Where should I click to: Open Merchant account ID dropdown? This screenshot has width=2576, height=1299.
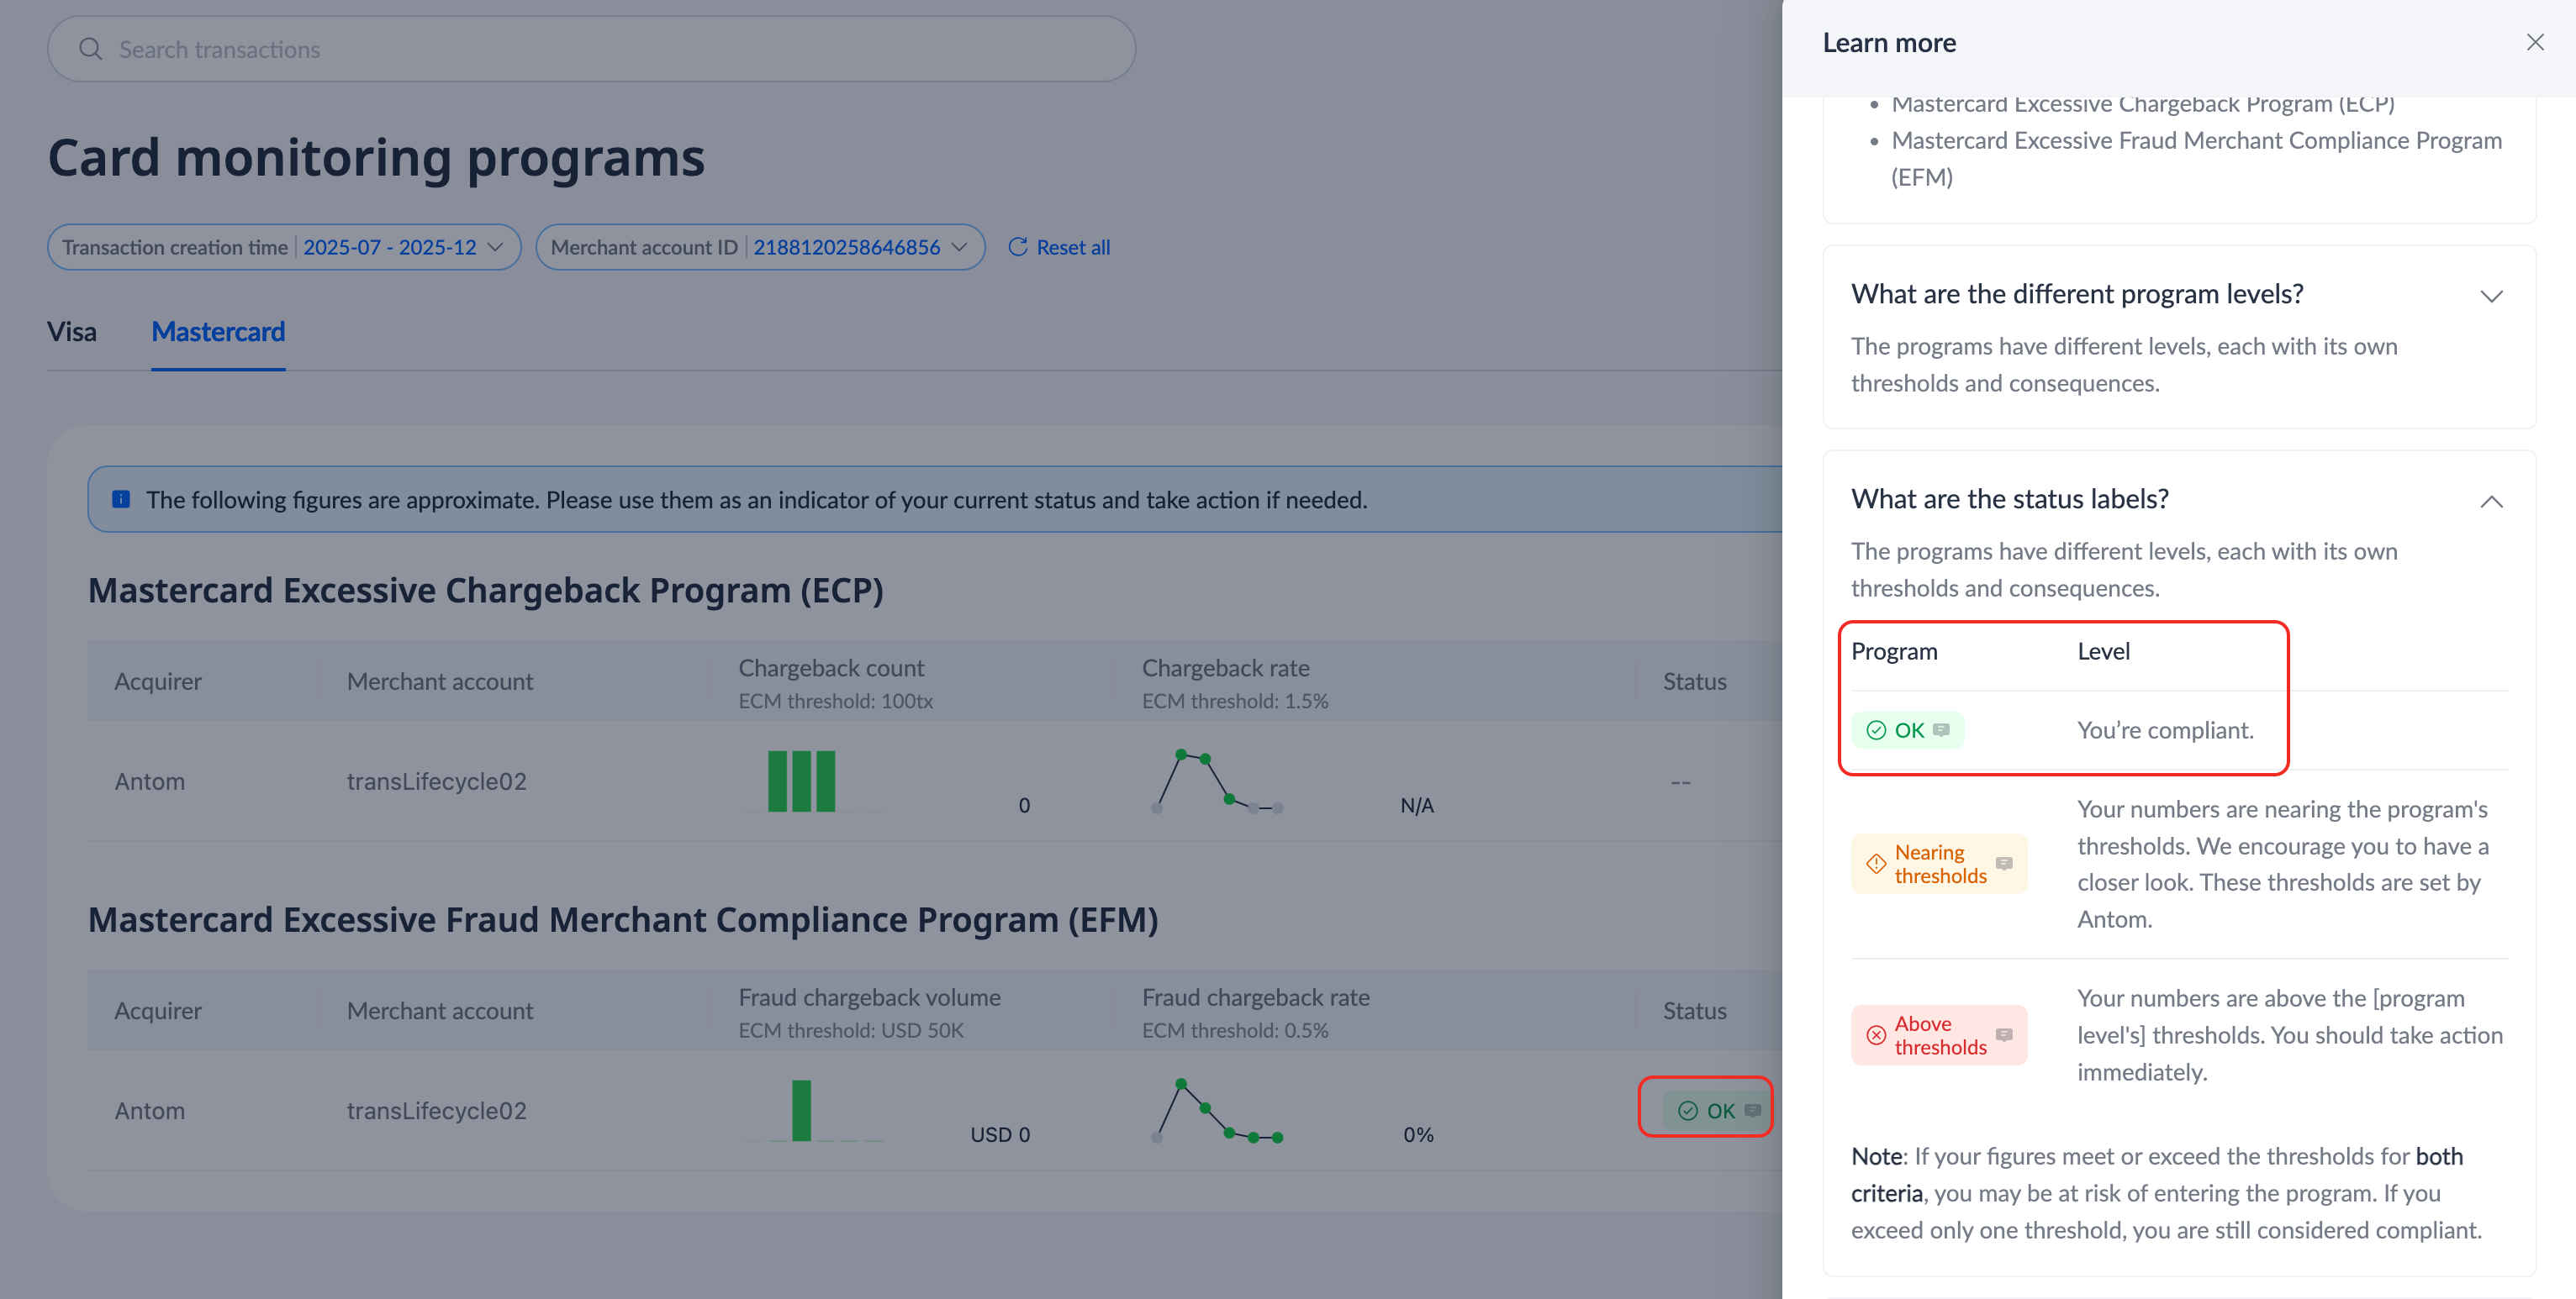tap(760, 247)
